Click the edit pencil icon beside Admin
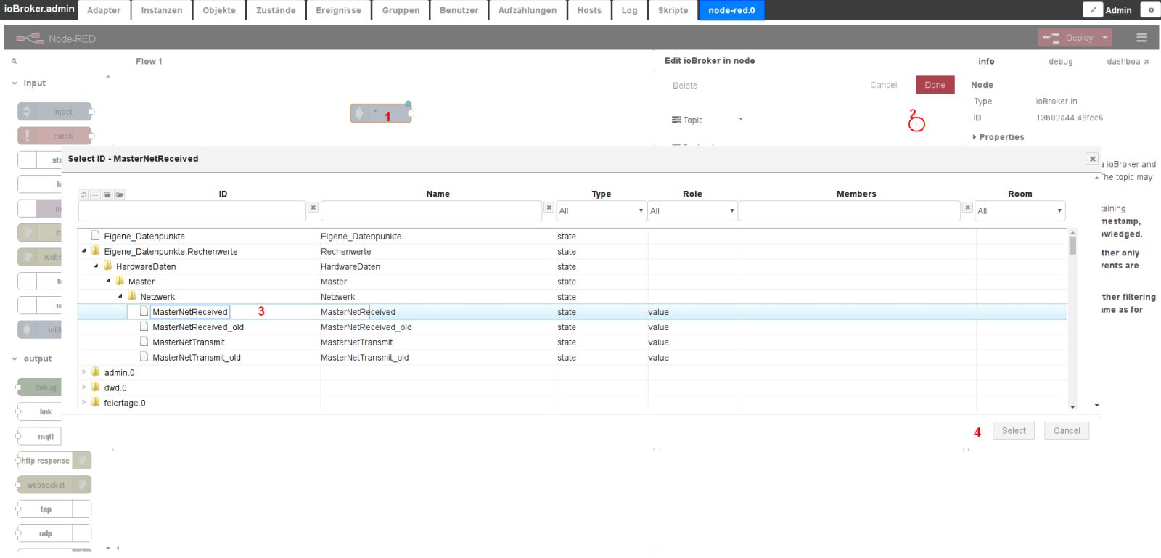The width and height of the screenshot is (1161, 558). pos(1093,10)
